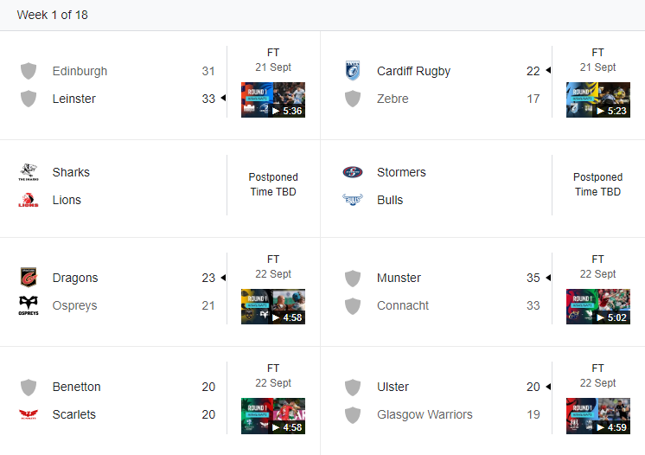The width and height of the screenshot is (645, 455).
Task: Click the Sharks team logo
Action: (29, 172)
